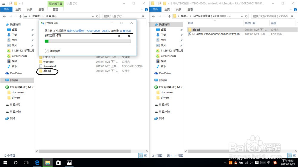Open drivers folder in right sidebar
The height and width of the screenshot is (167, 298).
click(165, 98)
